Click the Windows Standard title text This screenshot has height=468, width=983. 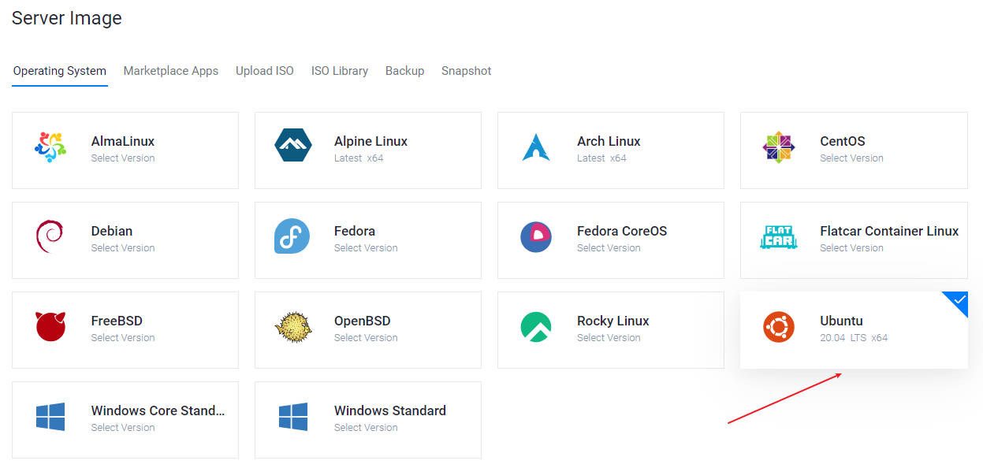(x=390, y=411)
